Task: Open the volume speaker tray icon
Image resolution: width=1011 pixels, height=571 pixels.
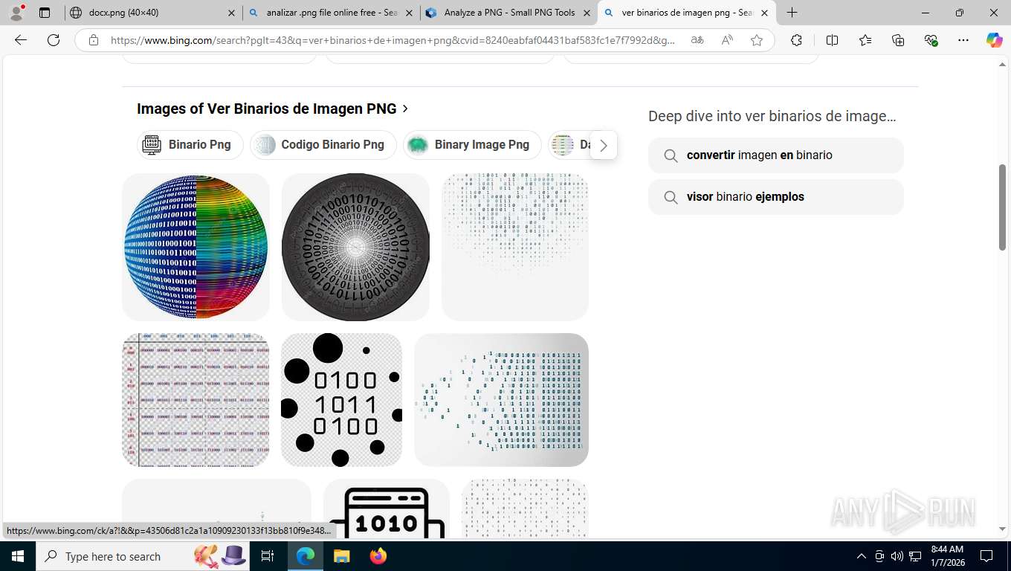Action: coord(897,556)
